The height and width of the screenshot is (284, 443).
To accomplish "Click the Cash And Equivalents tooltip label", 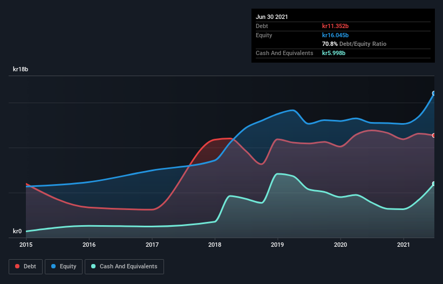I will tap(284, 53).
